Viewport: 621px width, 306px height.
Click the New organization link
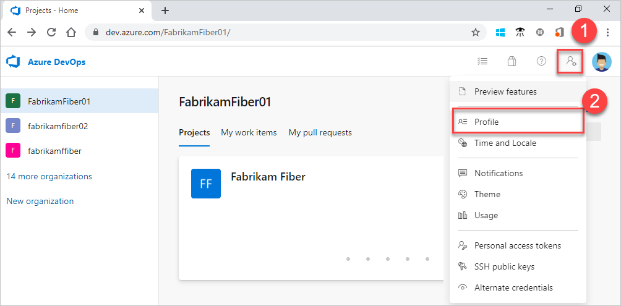click(40, 201)
